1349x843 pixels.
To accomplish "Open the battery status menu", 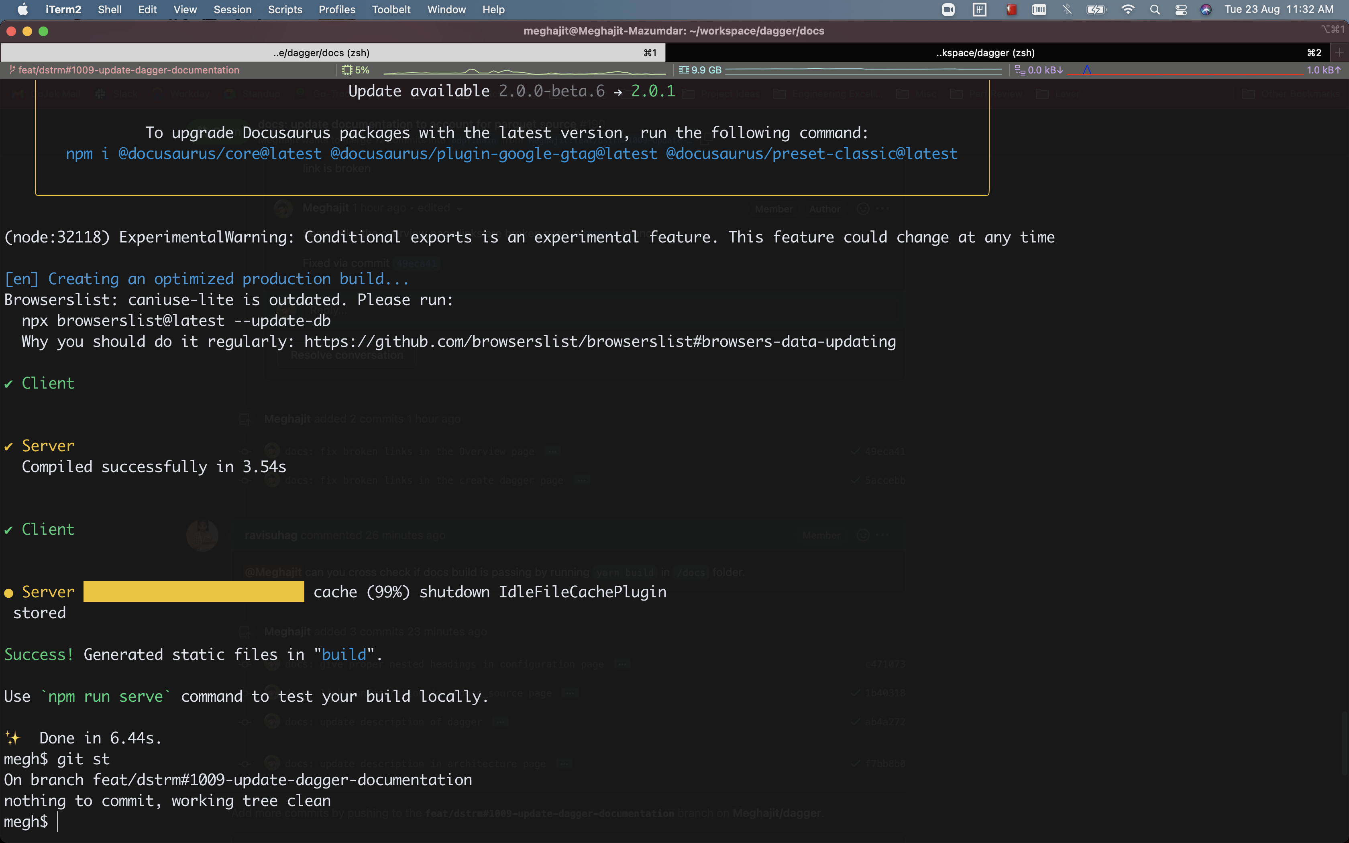I will click(1096, 10).
